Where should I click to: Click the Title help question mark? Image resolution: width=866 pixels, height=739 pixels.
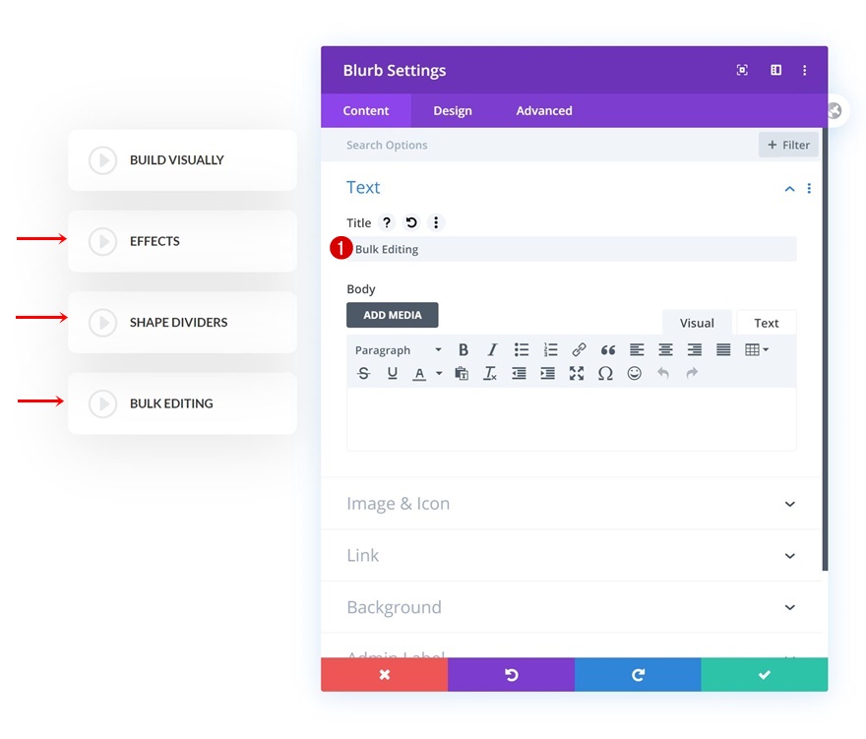(x=387, y=222)
